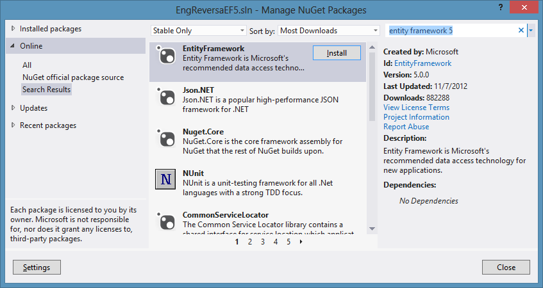The image size is (543, 288).
Task: Click Last Updated 11/7/2012 text
Action: (425, 86)
